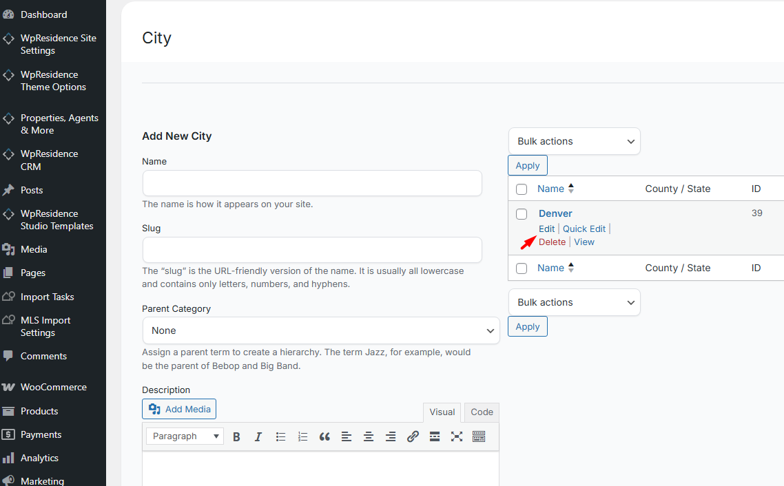This screenshot has height=486, width=784.
Task: Insert a blockquote in the description
Action: [324, 436]
